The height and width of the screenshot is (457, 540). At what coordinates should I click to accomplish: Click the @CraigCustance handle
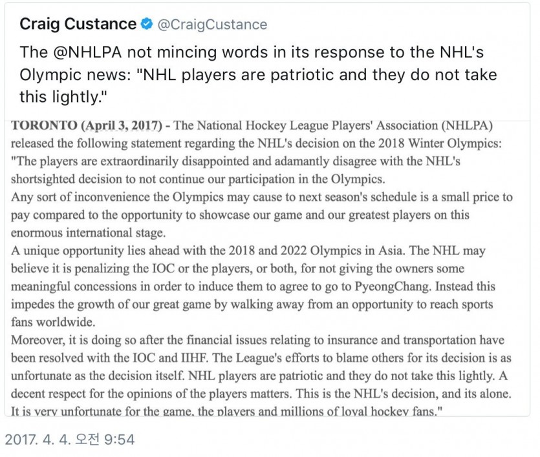212,25
